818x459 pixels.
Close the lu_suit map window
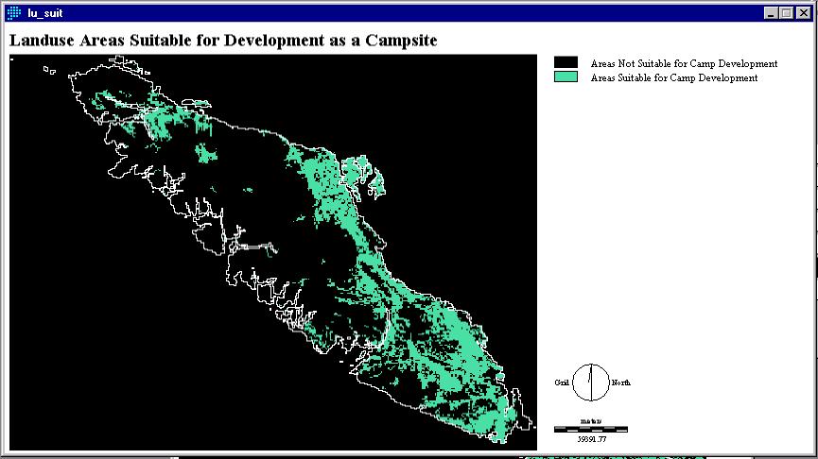pyautogui.click(x=804, y=13)
